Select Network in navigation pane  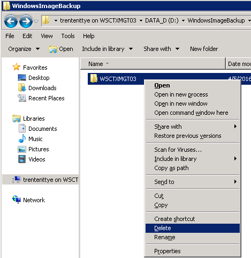tap(34, 200)
